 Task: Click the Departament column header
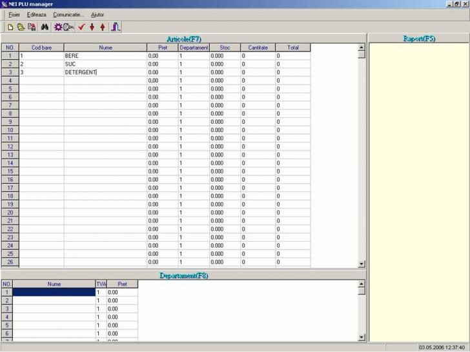click(x=193, y=48)
